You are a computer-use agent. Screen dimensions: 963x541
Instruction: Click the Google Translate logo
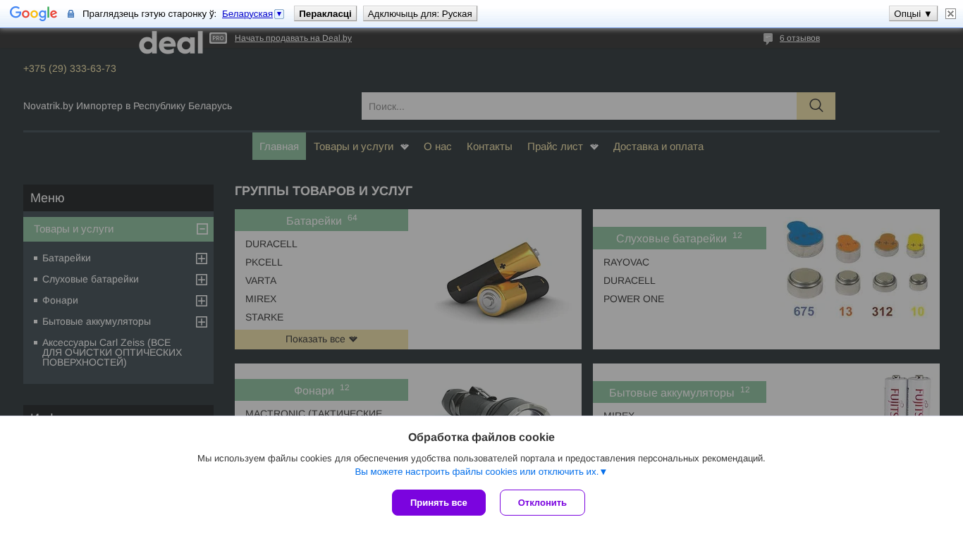point(33,13)
